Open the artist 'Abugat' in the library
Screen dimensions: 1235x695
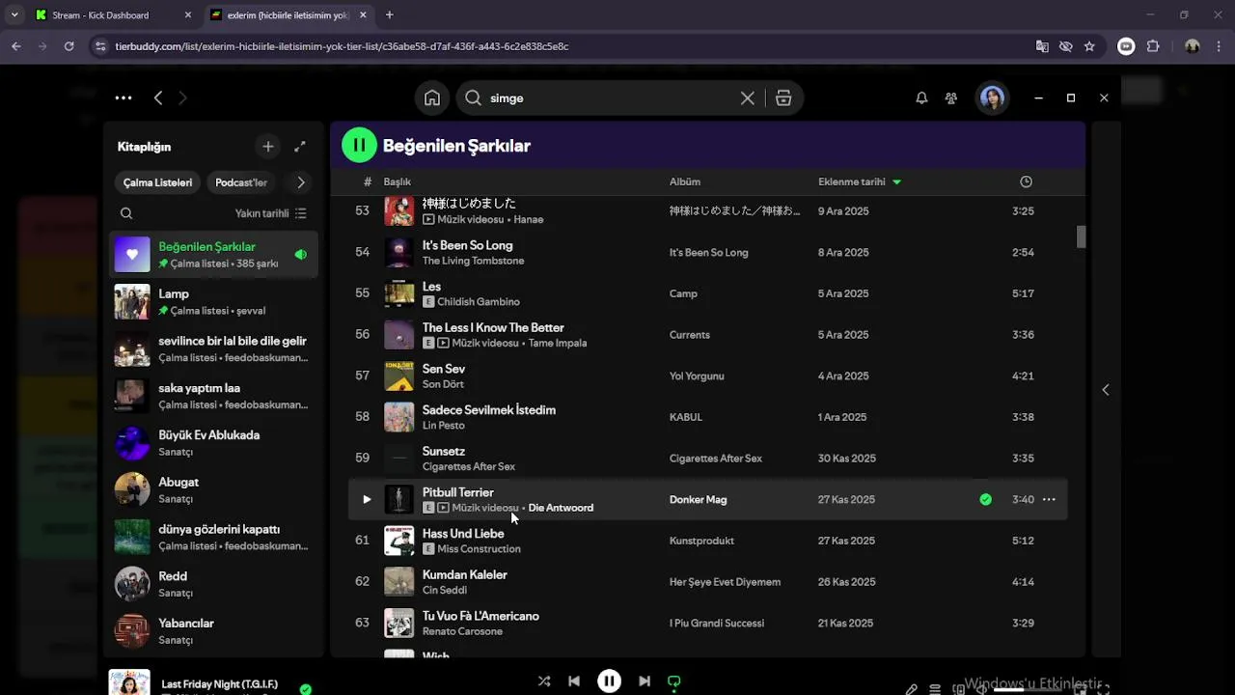point(213,489)
